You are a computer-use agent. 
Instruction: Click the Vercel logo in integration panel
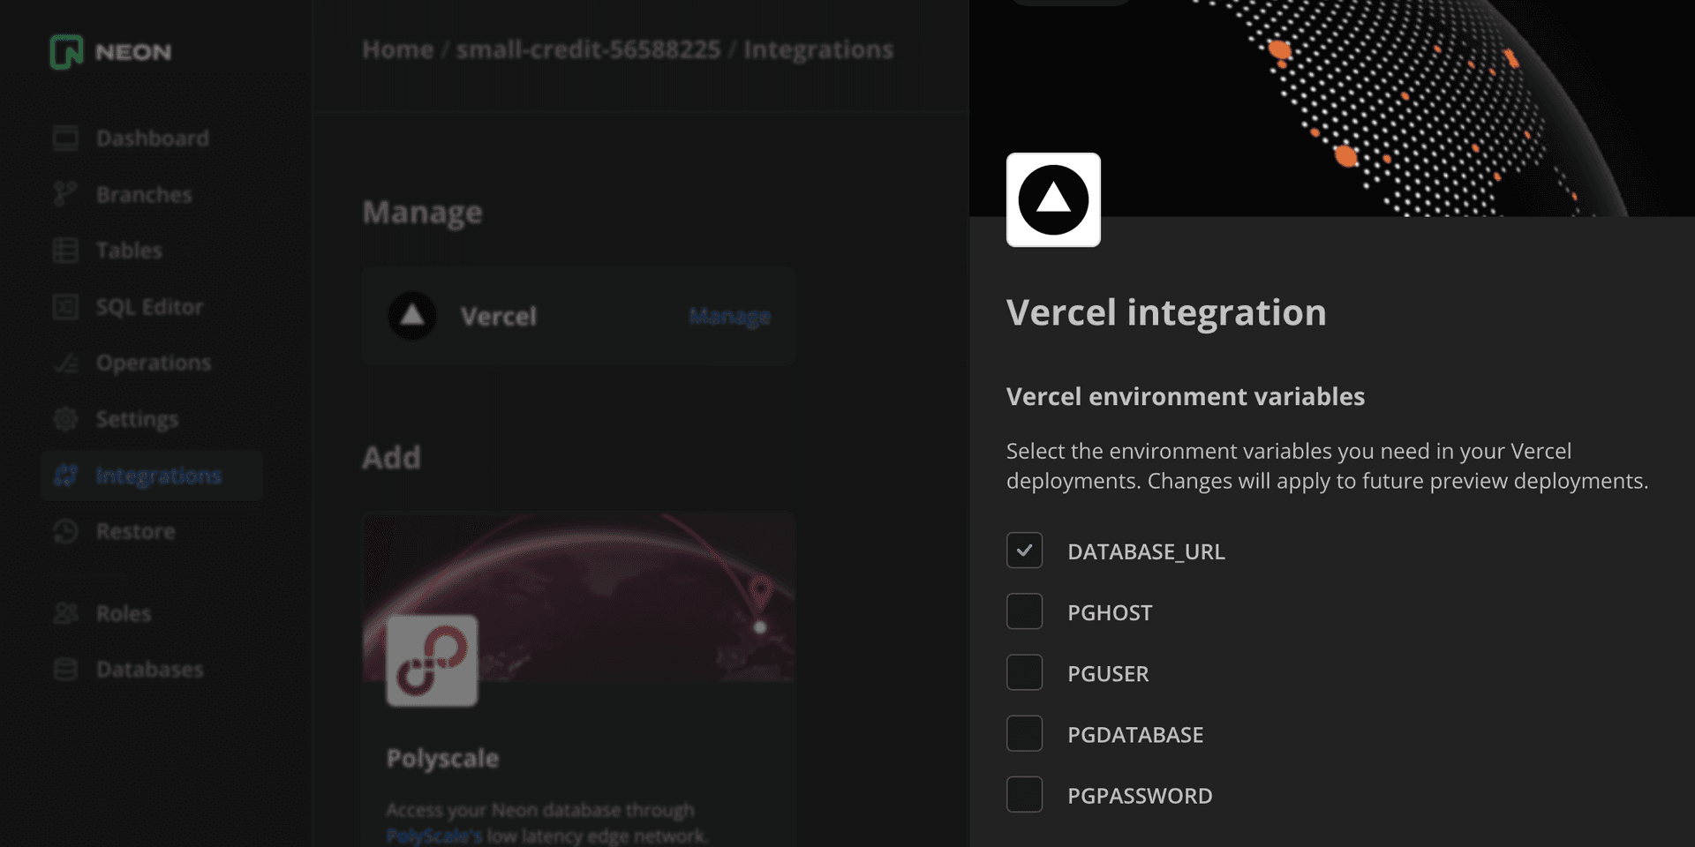point(1053,199)
